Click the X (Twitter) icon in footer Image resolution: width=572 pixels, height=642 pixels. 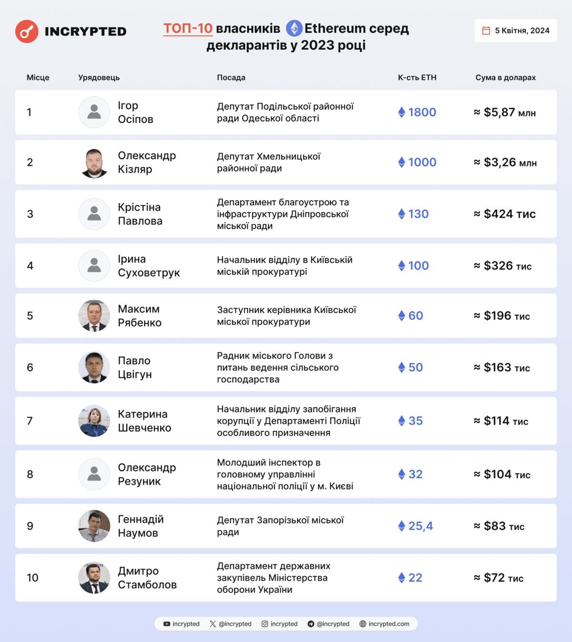(x=213, y=624)
